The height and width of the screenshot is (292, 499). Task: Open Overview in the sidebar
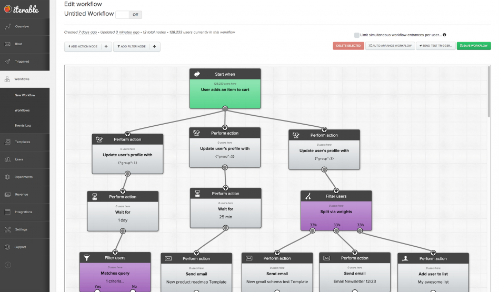[x=25, y=27]
